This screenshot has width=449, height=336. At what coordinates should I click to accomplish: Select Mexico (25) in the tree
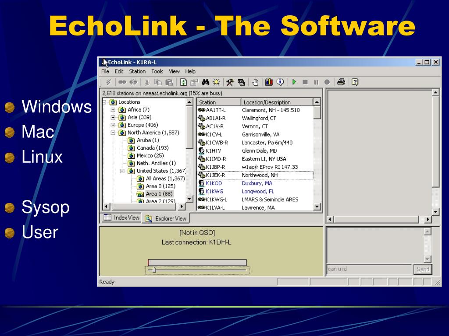click(150, 156)
